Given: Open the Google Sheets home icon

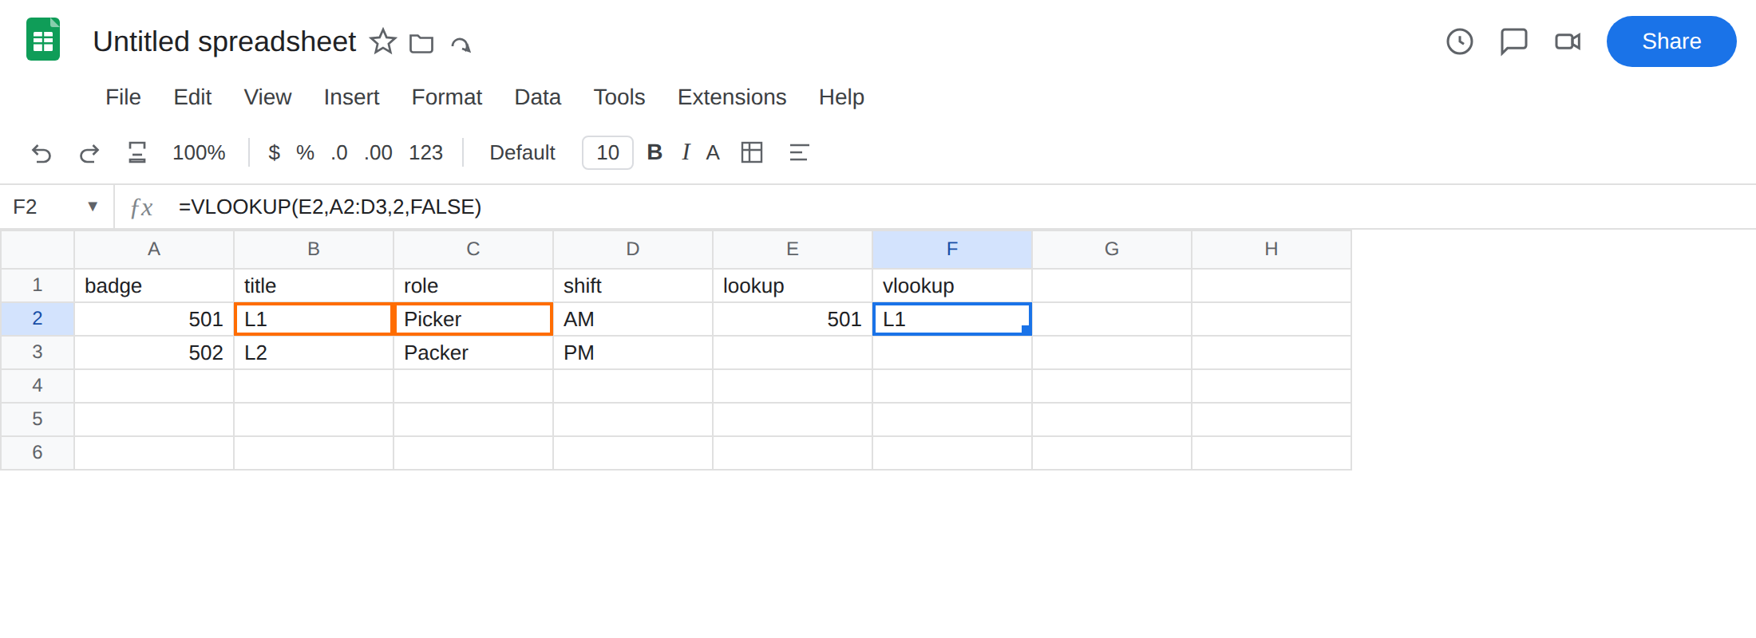Looking at the screenshot, I should (43, 39).
